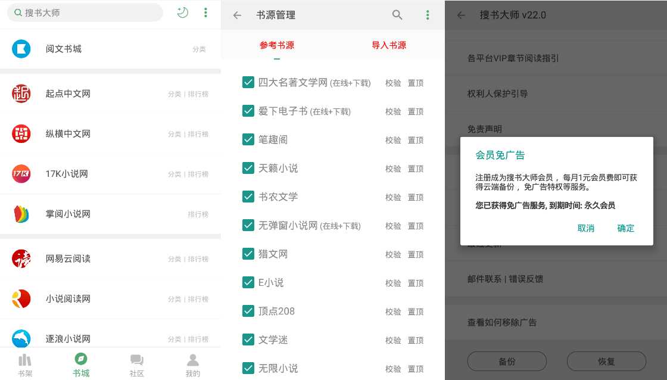Tap 置顶 for 无弹窗小说网
This screenshot has height=380, width=667.
416,226
